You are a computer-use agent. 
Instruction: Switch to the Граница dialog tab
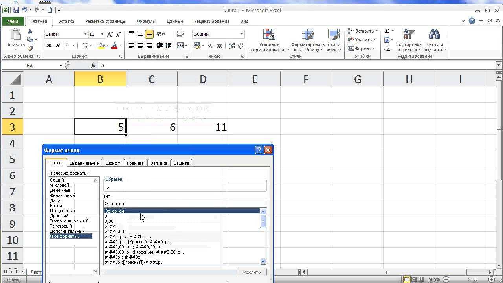[x=135, y=163]
